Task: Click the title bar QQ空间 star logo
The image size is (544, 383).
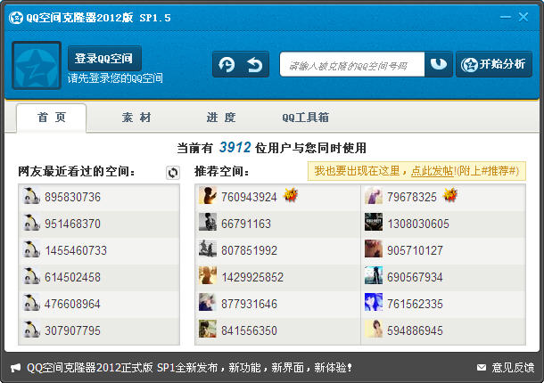Action: tap(16, 18)
